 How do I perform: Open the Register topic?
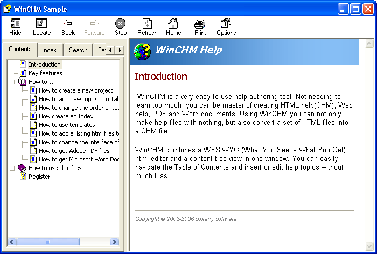click(x=39, y=177)
